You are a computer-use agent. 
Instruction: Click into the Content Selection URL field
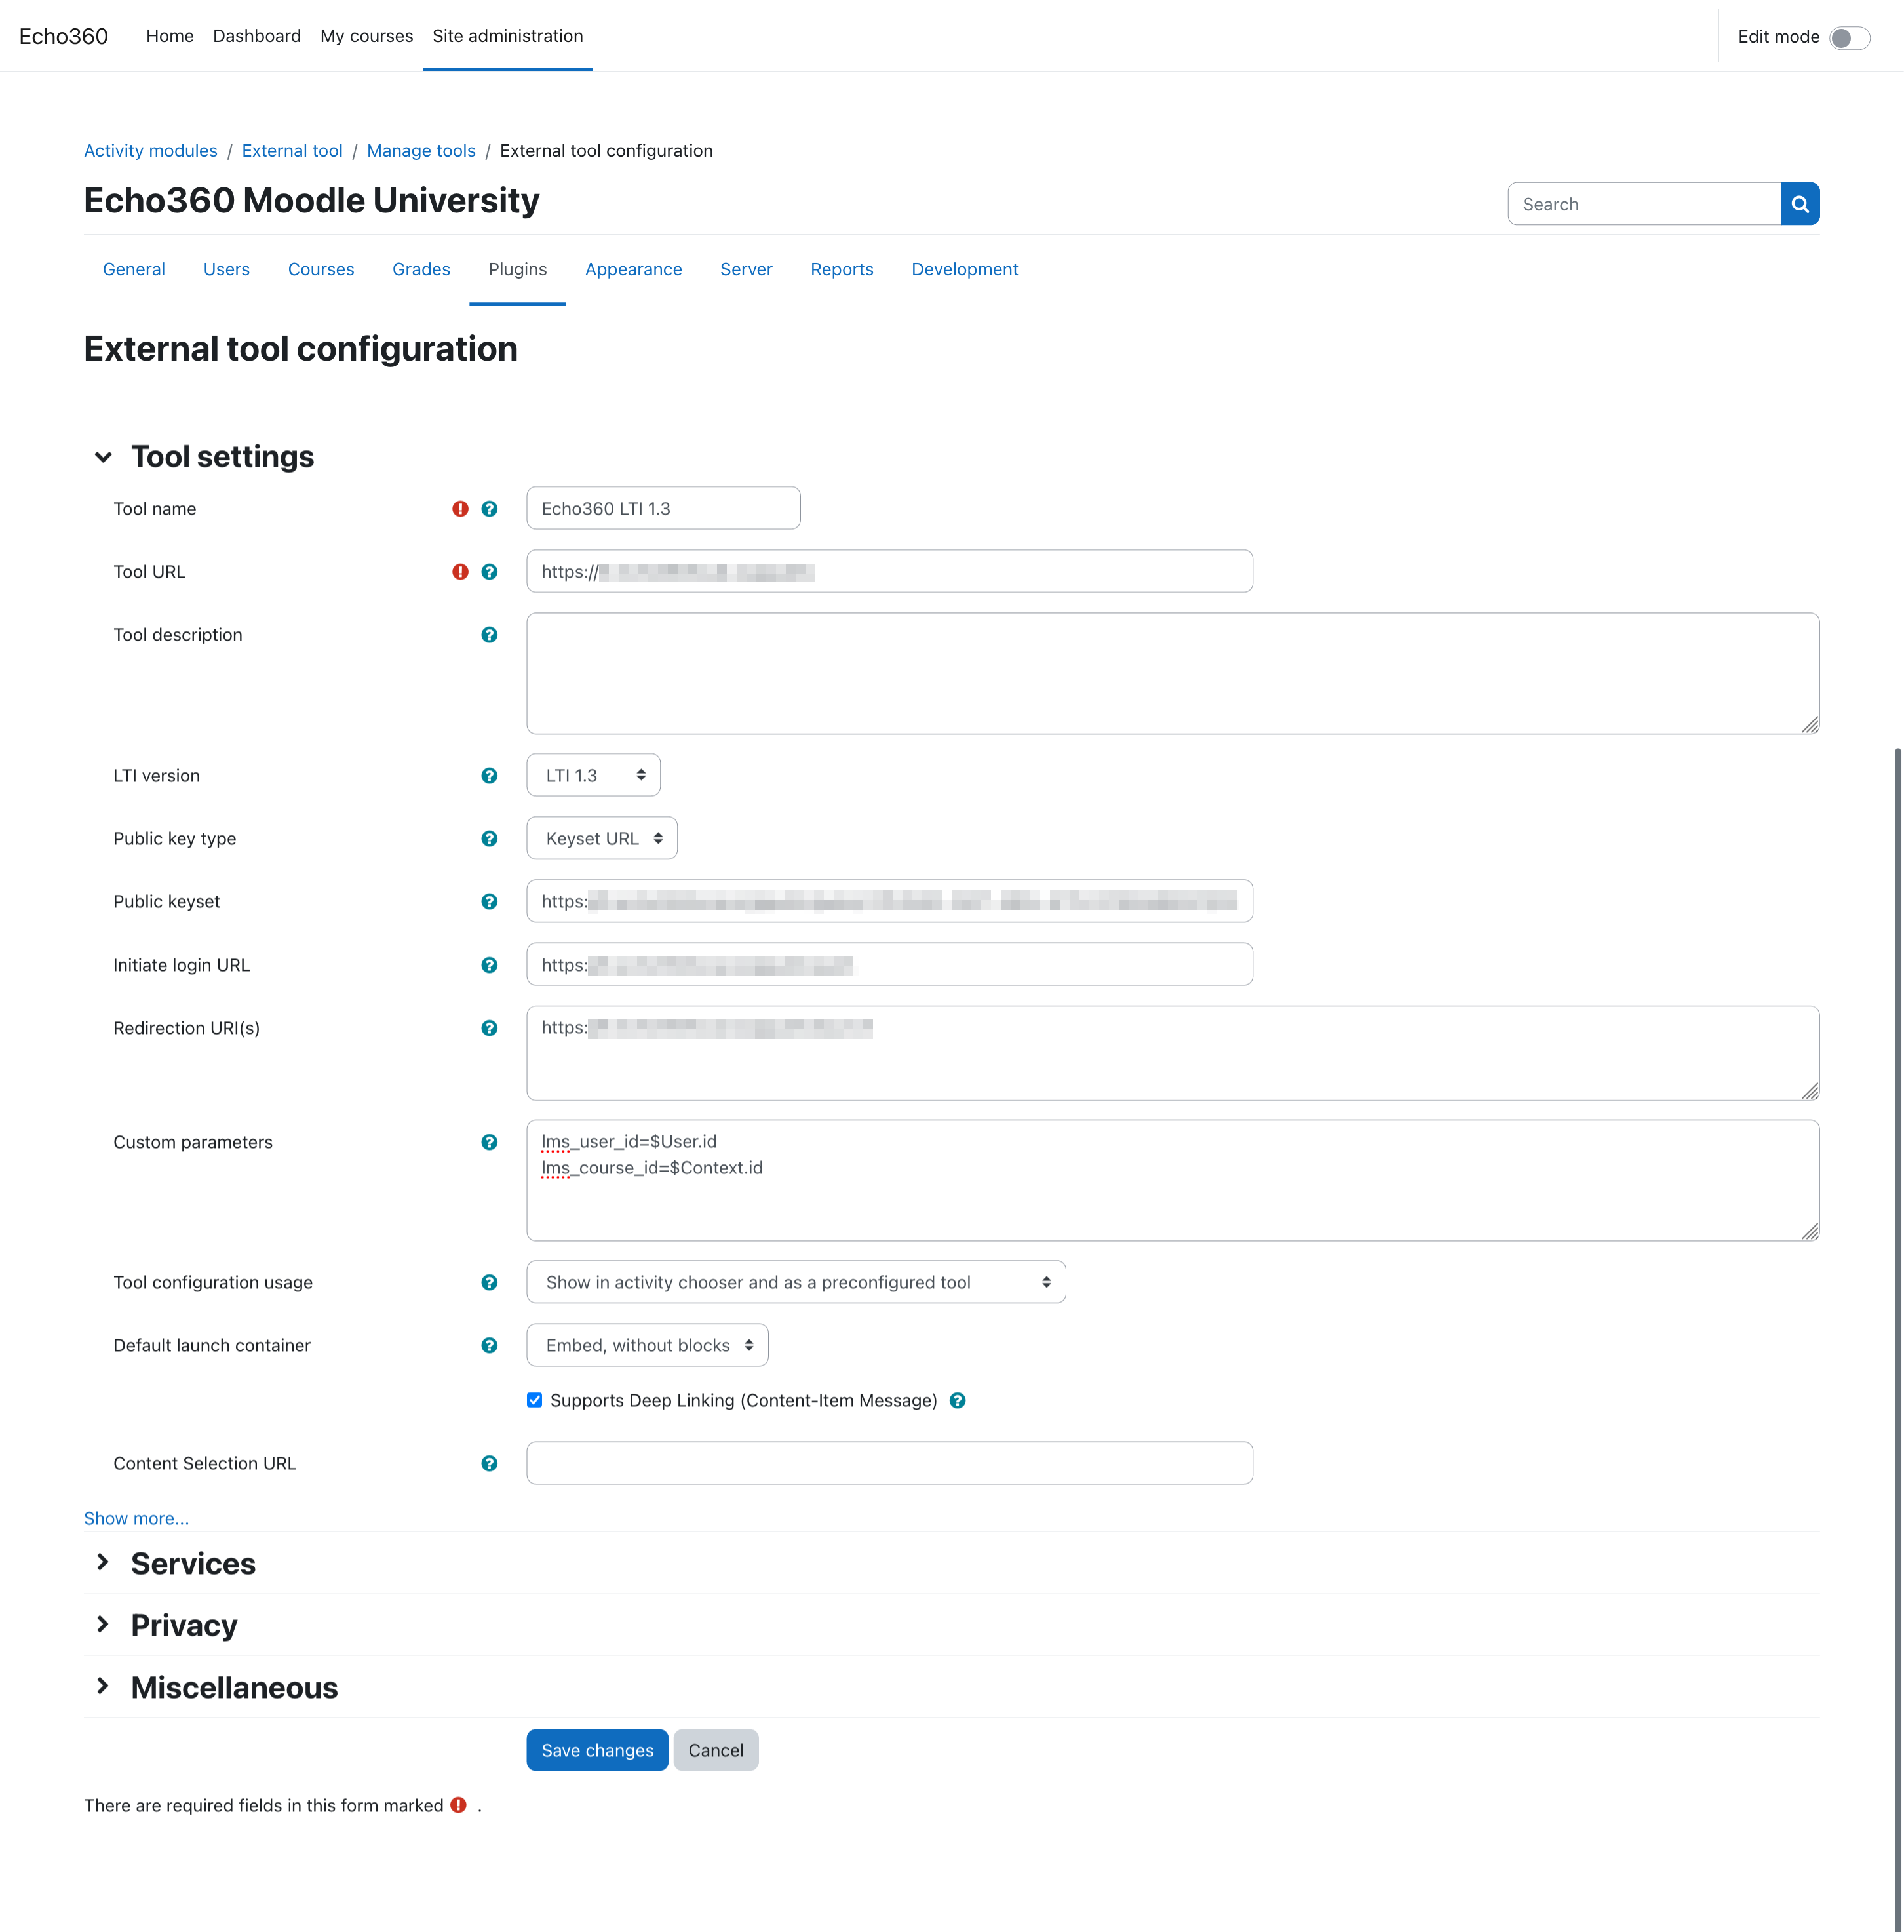889,1463
